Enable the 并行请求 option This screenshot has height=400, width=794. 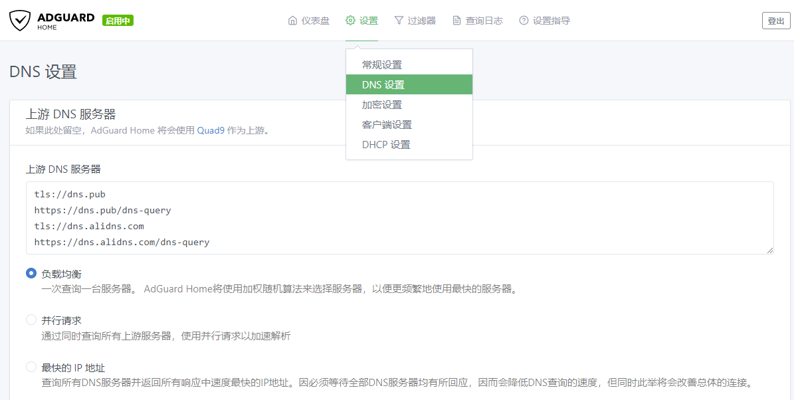point(31,320)
